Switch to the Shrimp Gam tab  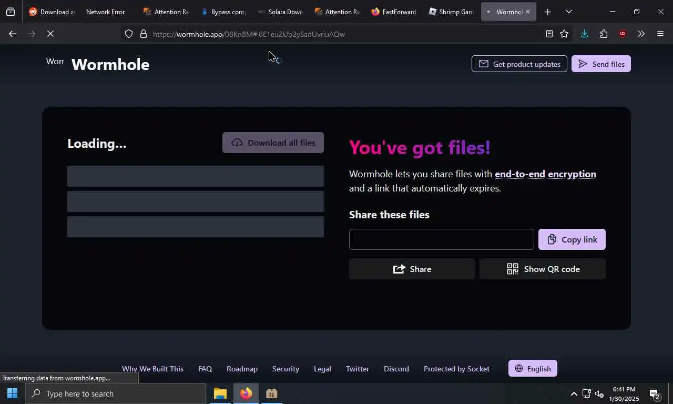point(451,12)
